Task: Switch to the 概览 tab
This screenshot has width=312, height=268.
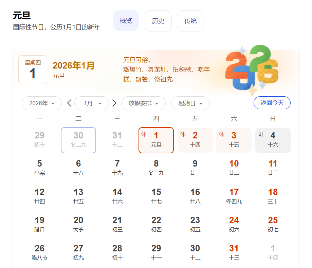Action: pos(126,21)
